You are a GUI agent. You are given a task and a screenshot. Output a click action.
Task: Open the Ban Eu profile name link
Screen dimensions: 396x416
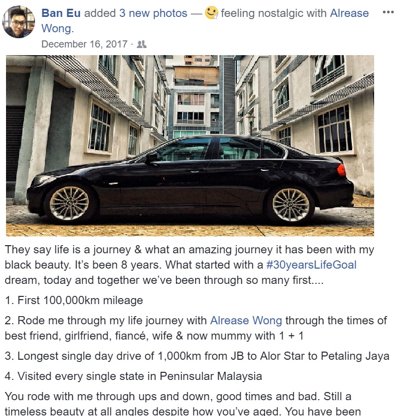(61, 13)
